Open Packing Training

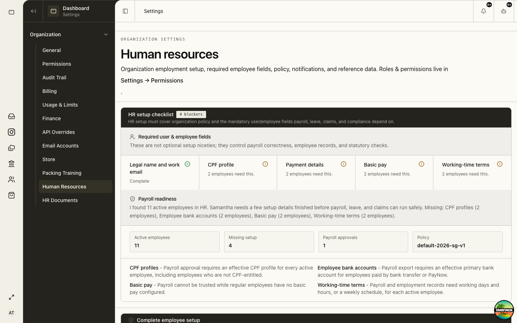[75, 173]
